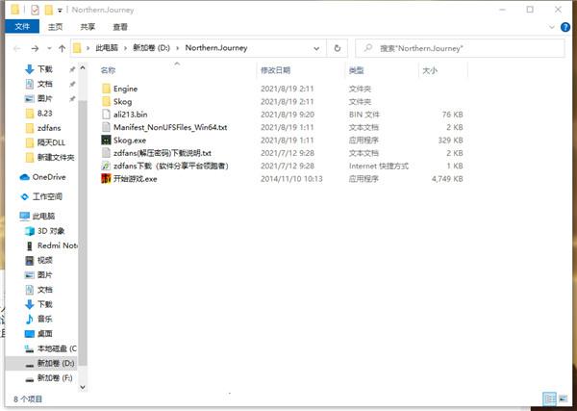Open 音乐 in the navigation pane
The height and width of the screenshot is (411, 577).
[x=45, y=319]
